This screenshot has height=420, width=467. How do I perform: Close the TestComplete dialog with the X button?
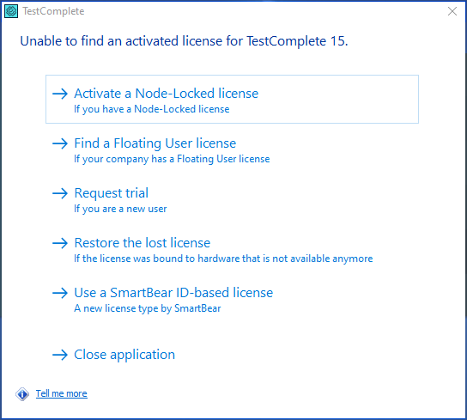pyautogui.click(x=452, y=11)
